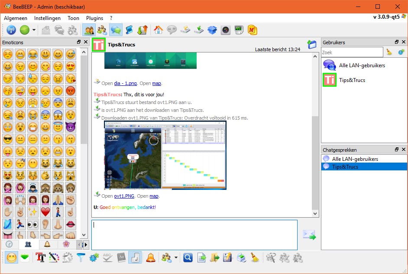Click the shared folder icon in chat header
The width and height of the screenshot is (408, 274).
[x=312, y=45]
